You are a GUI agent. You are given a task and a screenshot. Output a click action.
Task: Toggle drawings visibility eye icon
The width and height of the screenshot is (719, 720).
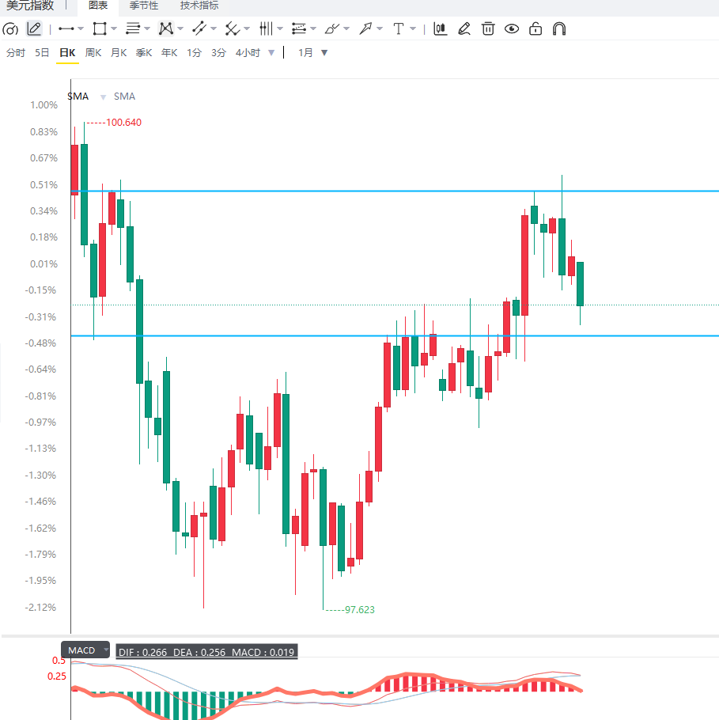tap(512, 29)
